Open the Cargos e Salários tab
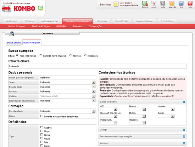This screenshot has width=195, height=147. (144, 21)
